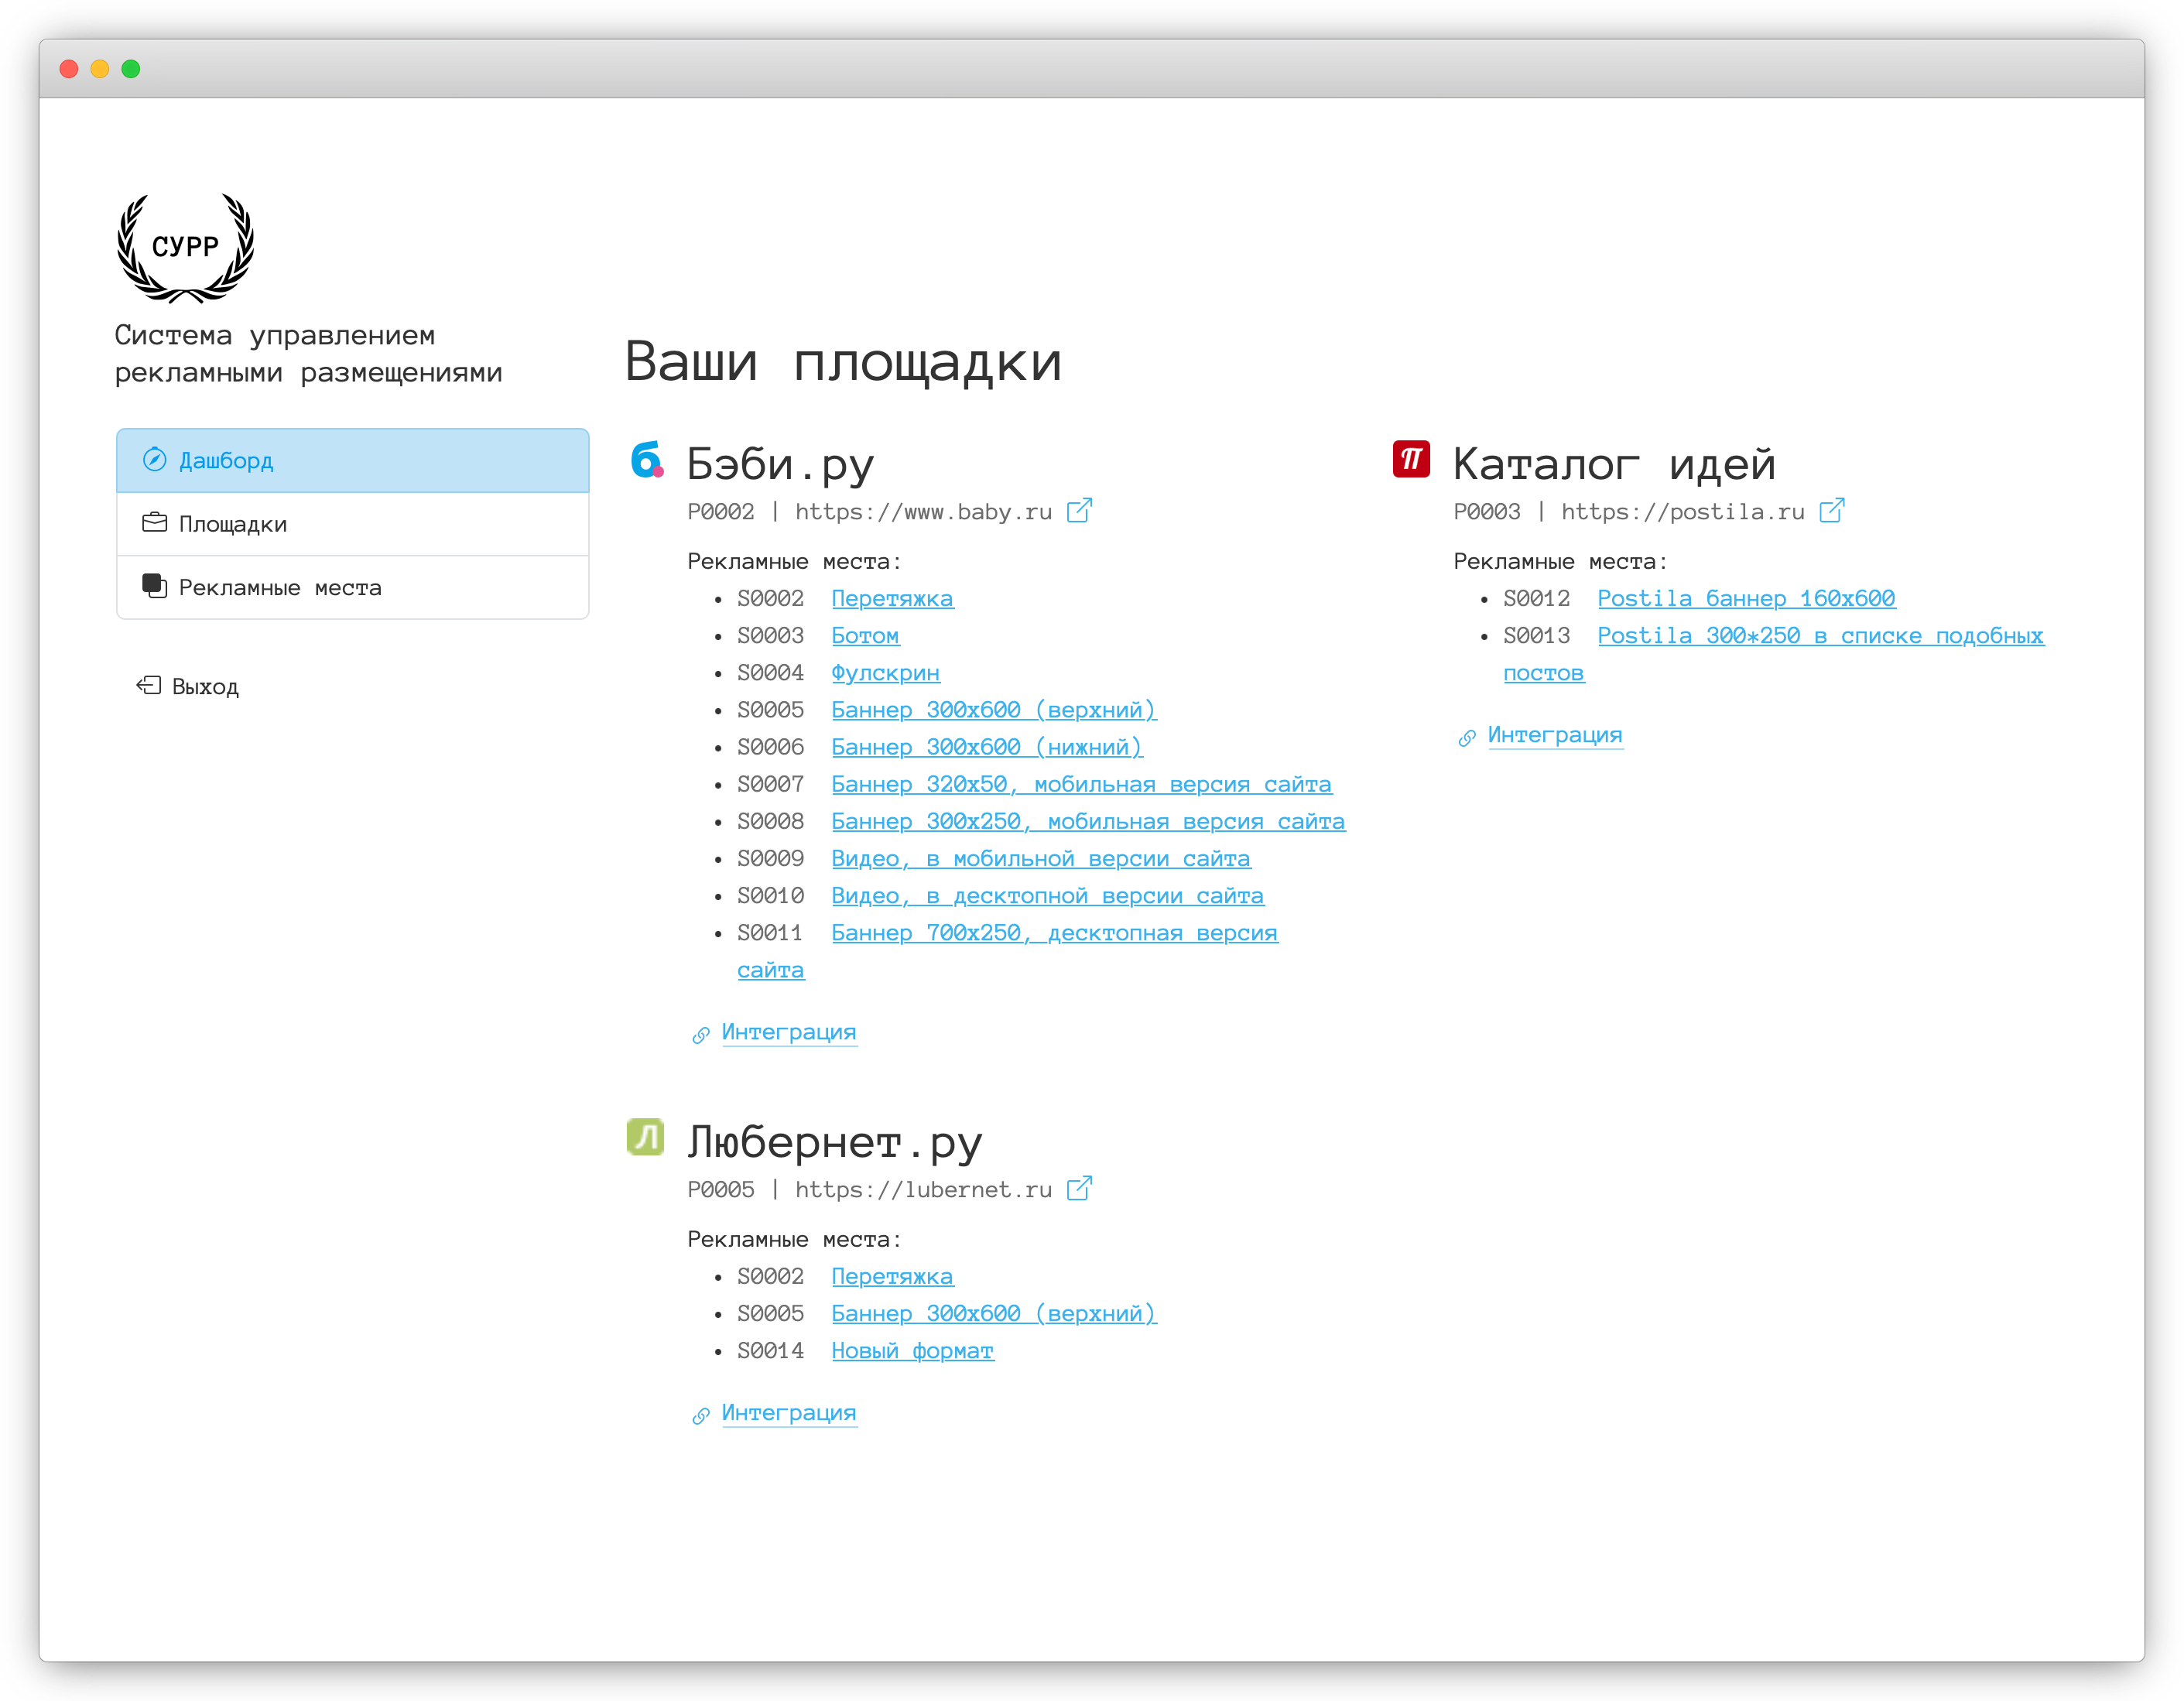Open Интеграция link under Любернет.ру
The width and height of the screenshot is (2184, 1701).
pyautogui.click(x=788, y=1412)
